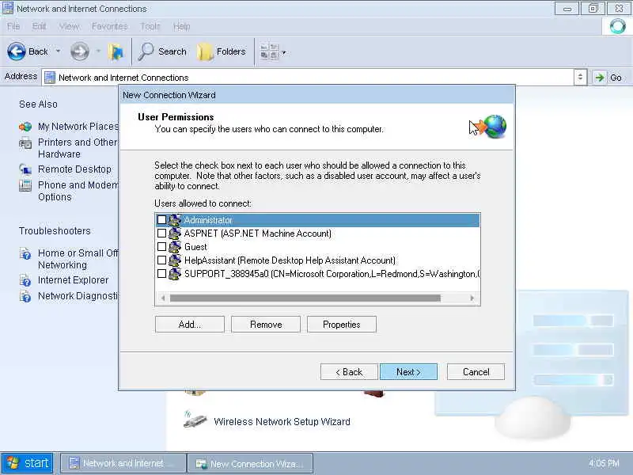633x475 pixels.
Task: Open Printers and Other Hardware link
Action: coord(78,148)
